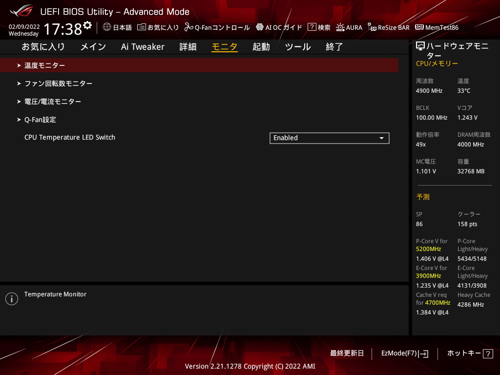500x375 pixels.
Task: Click the ROG logo
Action: click(21, 11)
